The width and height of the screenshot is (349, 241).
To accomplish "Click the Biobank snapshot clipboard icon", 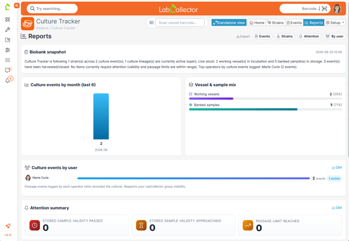I will tap(26, 52).
